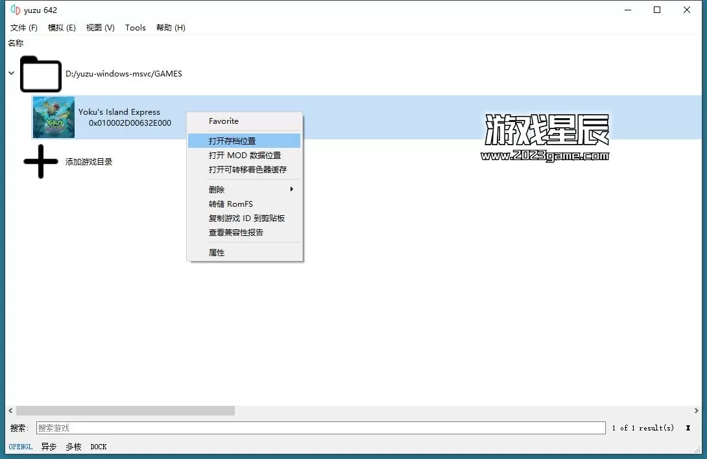The height and width of the screenshot is (459, 707).
Task: Expand the 删除 submenu arrow
Action: pos(291,189)
